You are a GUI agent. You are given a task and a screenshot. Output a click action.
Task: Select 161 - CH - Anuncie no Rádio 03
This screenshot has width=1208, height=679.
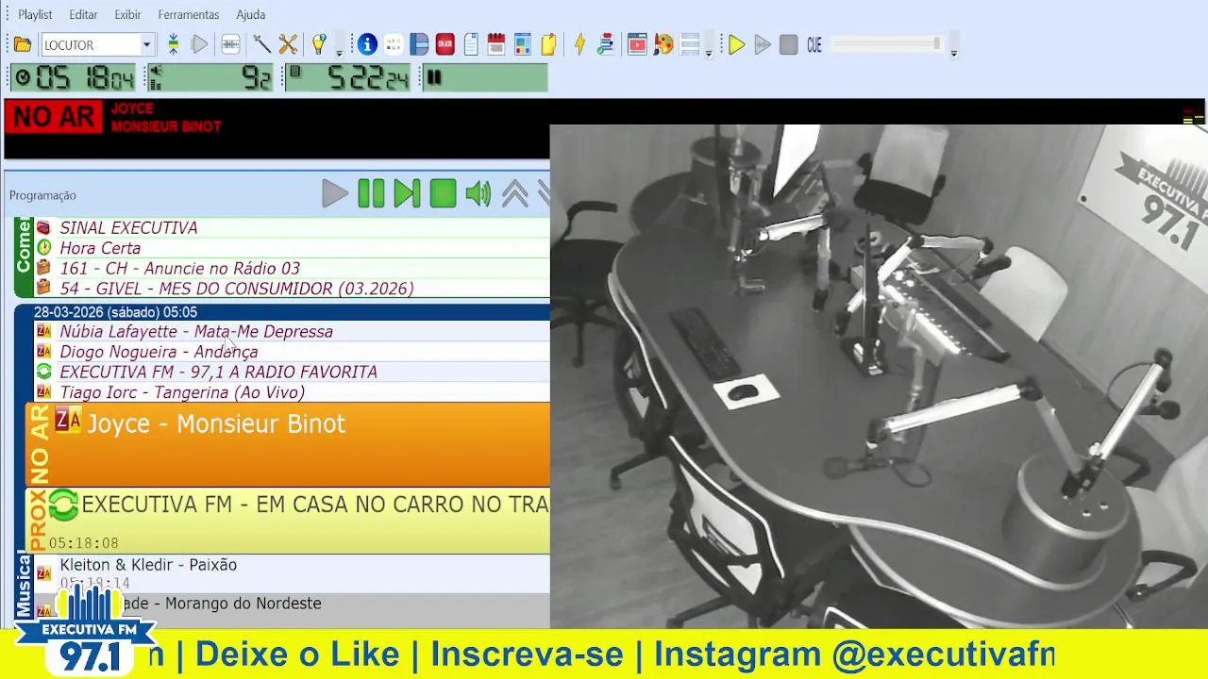coord(292,268)
